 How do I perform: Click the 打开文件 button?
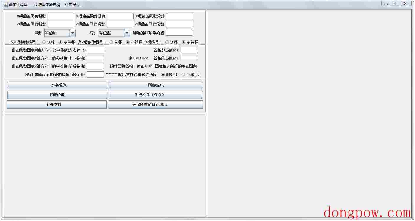click(x=57, y=104)
